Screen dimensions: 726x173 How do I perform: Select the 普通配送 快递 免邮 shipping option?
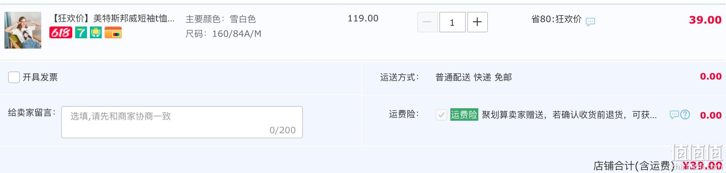[474, 77]
